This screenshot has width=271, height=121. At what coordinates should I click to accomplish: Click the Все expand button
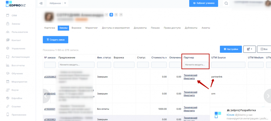point(264,49)
